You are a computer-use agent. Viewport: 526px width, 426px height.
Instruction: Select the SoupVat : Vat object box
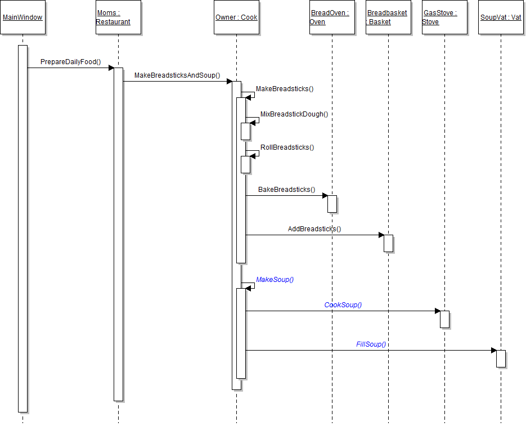click(501, 17)
